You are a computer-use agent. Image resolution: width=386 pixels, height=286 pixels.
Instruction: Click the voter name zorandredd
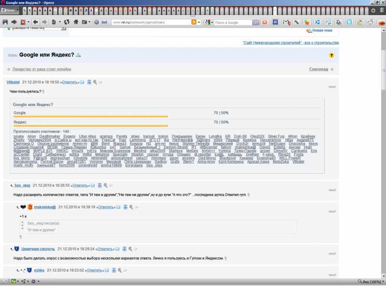[88, 165]
